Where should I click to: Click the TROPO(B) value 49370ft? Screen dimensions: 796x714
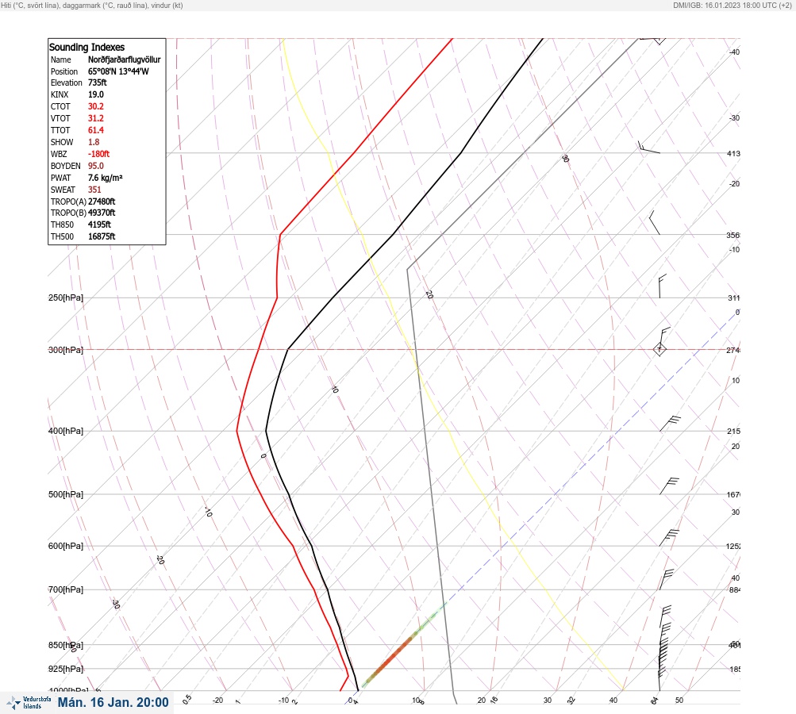pos(102,213)
